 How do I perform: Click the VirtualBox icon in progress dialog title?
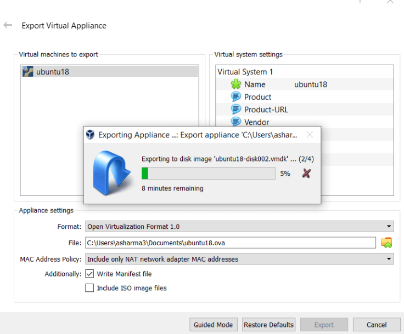click(x=91, y=135)
